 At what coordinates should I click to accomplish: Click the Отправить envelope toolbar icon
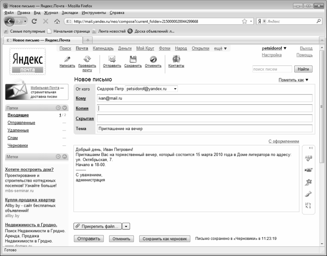pyautogui.click(x=112, y=59)
